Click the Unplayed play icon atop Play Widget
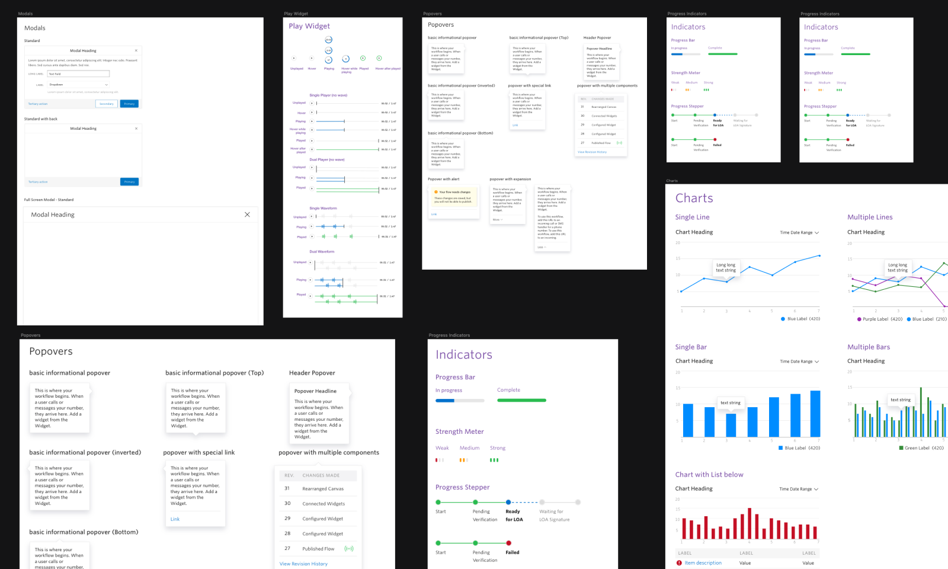 point(294,58)
